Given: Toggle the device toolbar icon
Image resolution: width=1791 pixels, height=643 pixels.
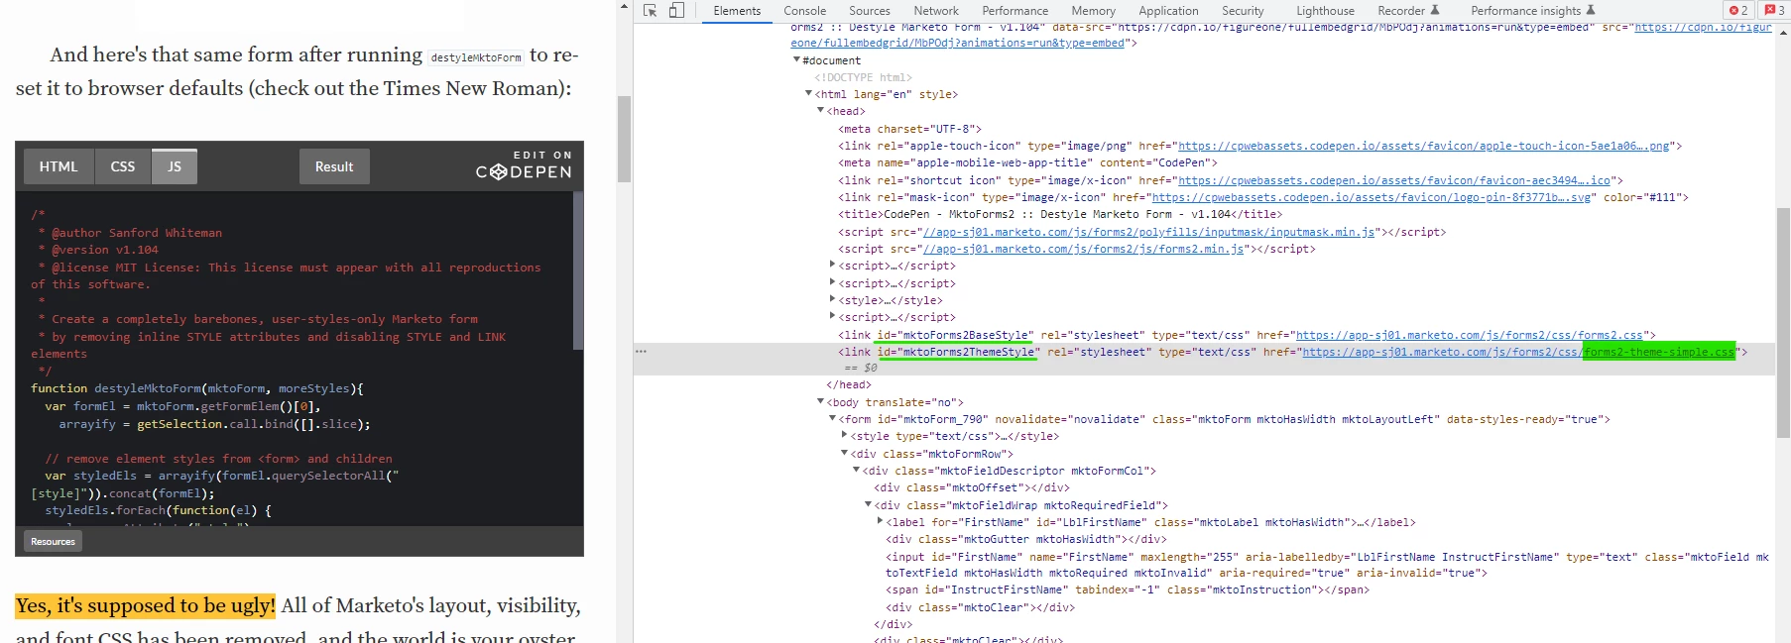Looking at the screenshot, I should (x=676, y=11).
